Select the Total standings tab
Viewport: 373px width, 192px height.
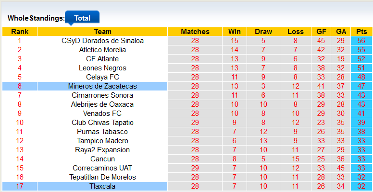[82, 18]
